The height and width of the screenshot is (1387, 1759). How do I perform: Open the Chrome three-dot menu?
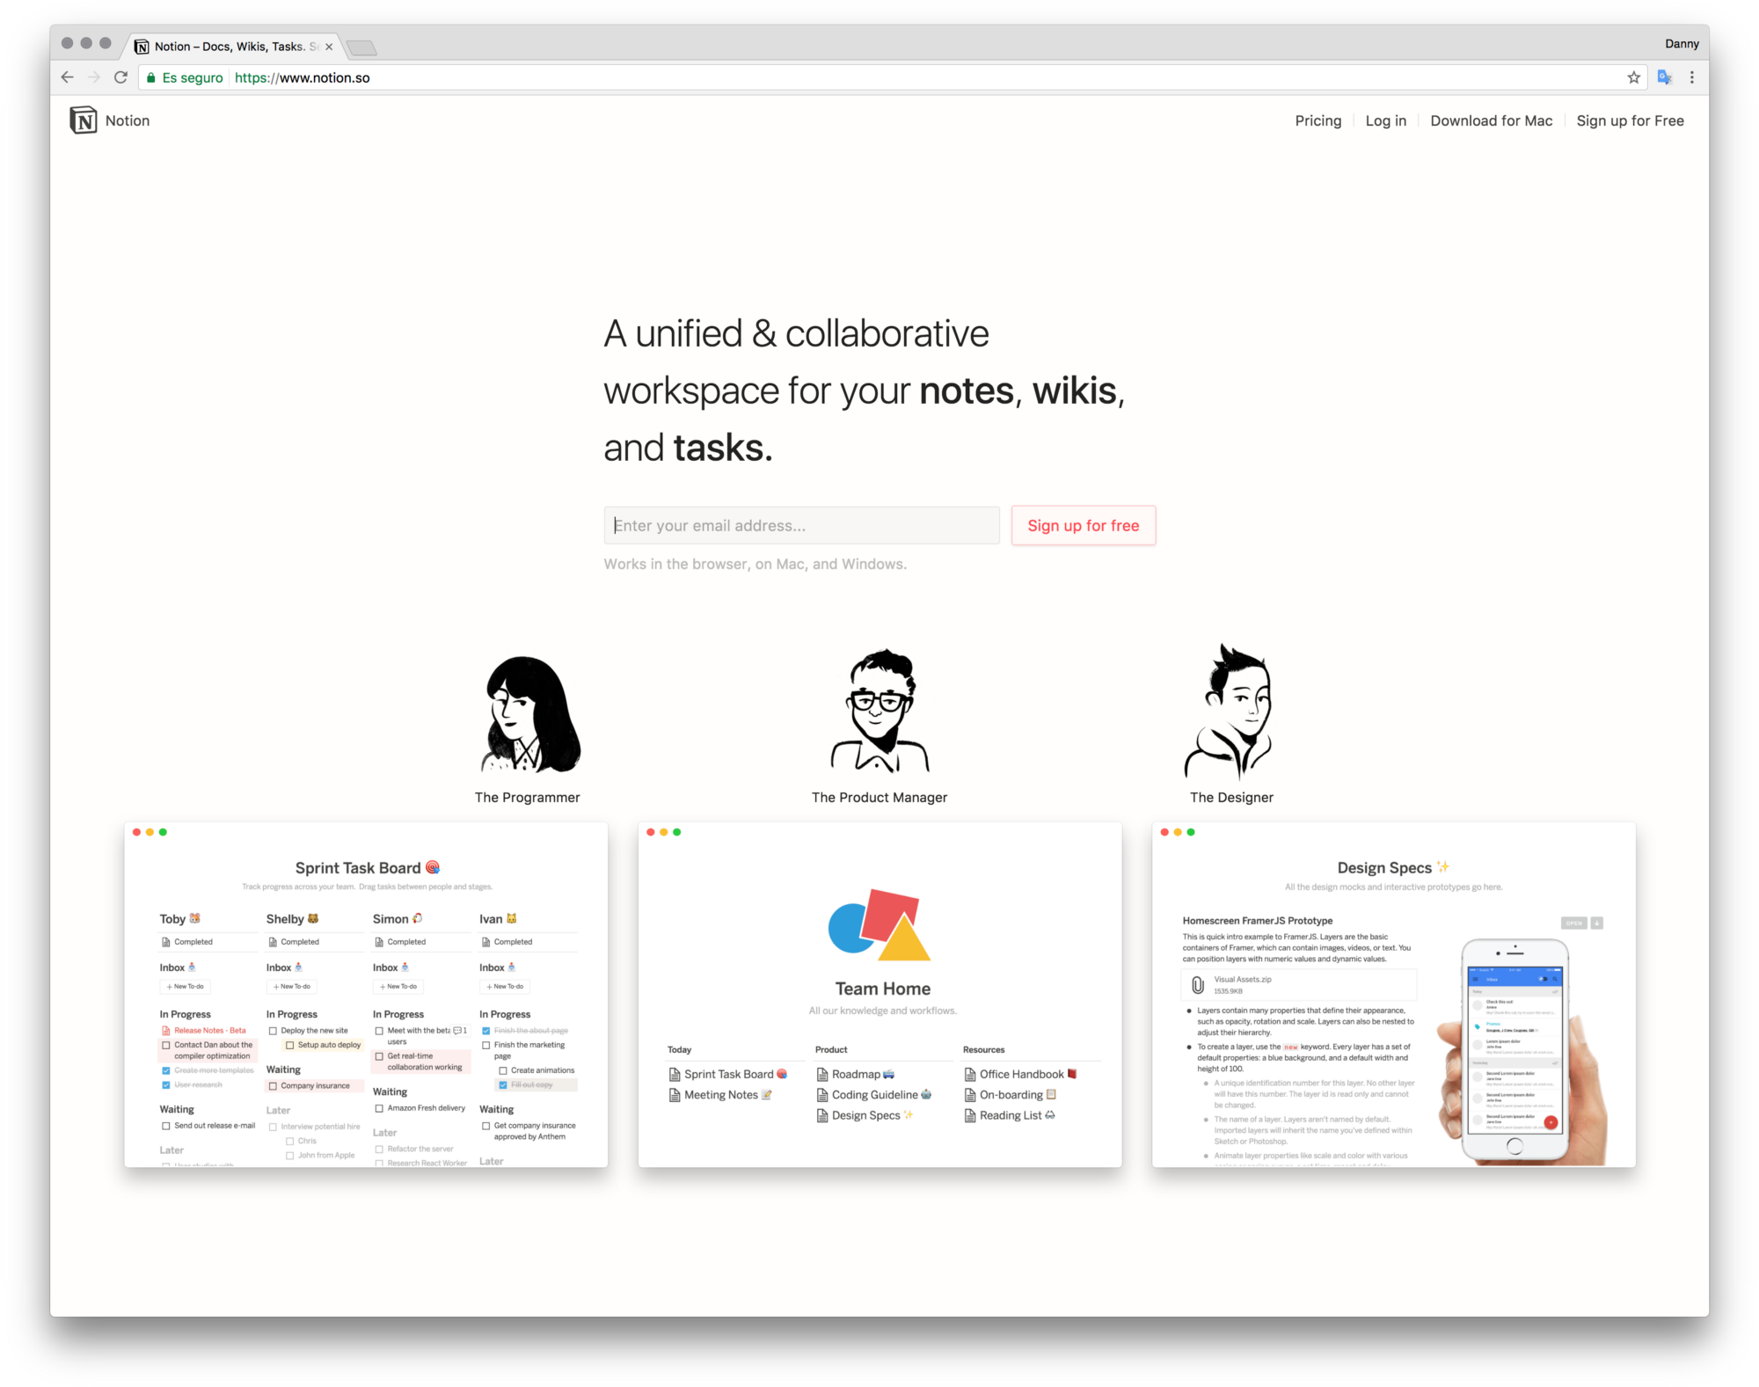pyautogui.click(x=1691, y=77)
